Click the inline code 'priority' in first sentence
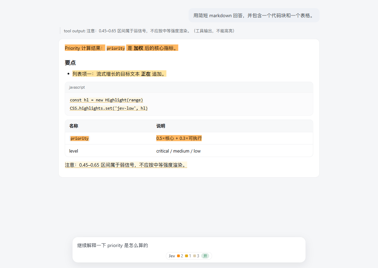Image resolution: width=378 pixels, height=268 pixels. (x=116, y=48)
